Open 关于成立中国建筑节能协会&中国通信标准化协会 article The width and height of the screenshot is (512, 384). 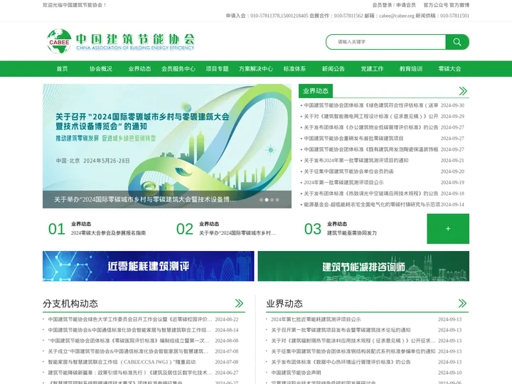(128, 351)
